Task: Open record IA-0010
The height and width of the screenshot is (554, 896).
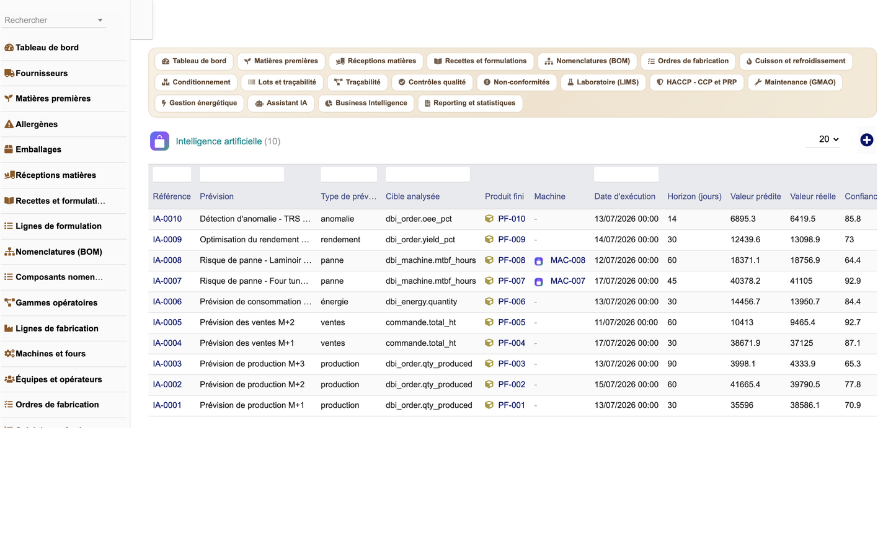Action: click(x=167, y=219)
